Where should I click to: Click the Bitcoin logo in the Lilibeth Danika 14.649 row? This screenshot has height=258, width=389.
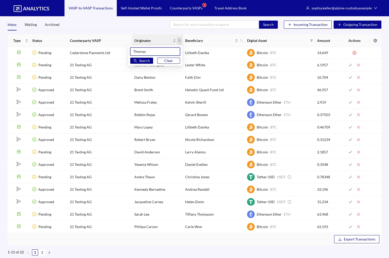(x=251, y=53)
